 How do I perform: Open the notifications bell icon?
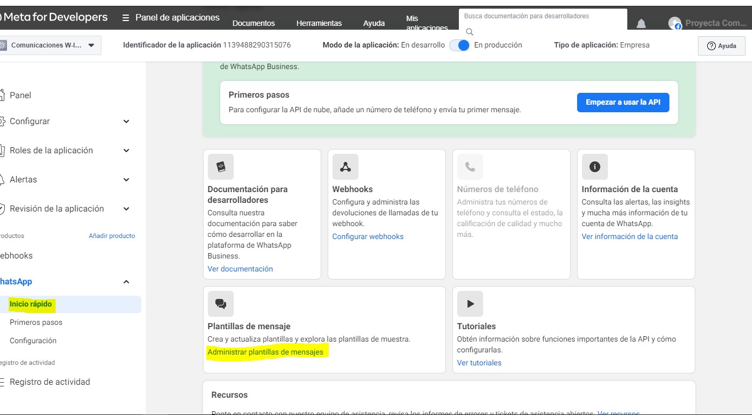(641, 23)
